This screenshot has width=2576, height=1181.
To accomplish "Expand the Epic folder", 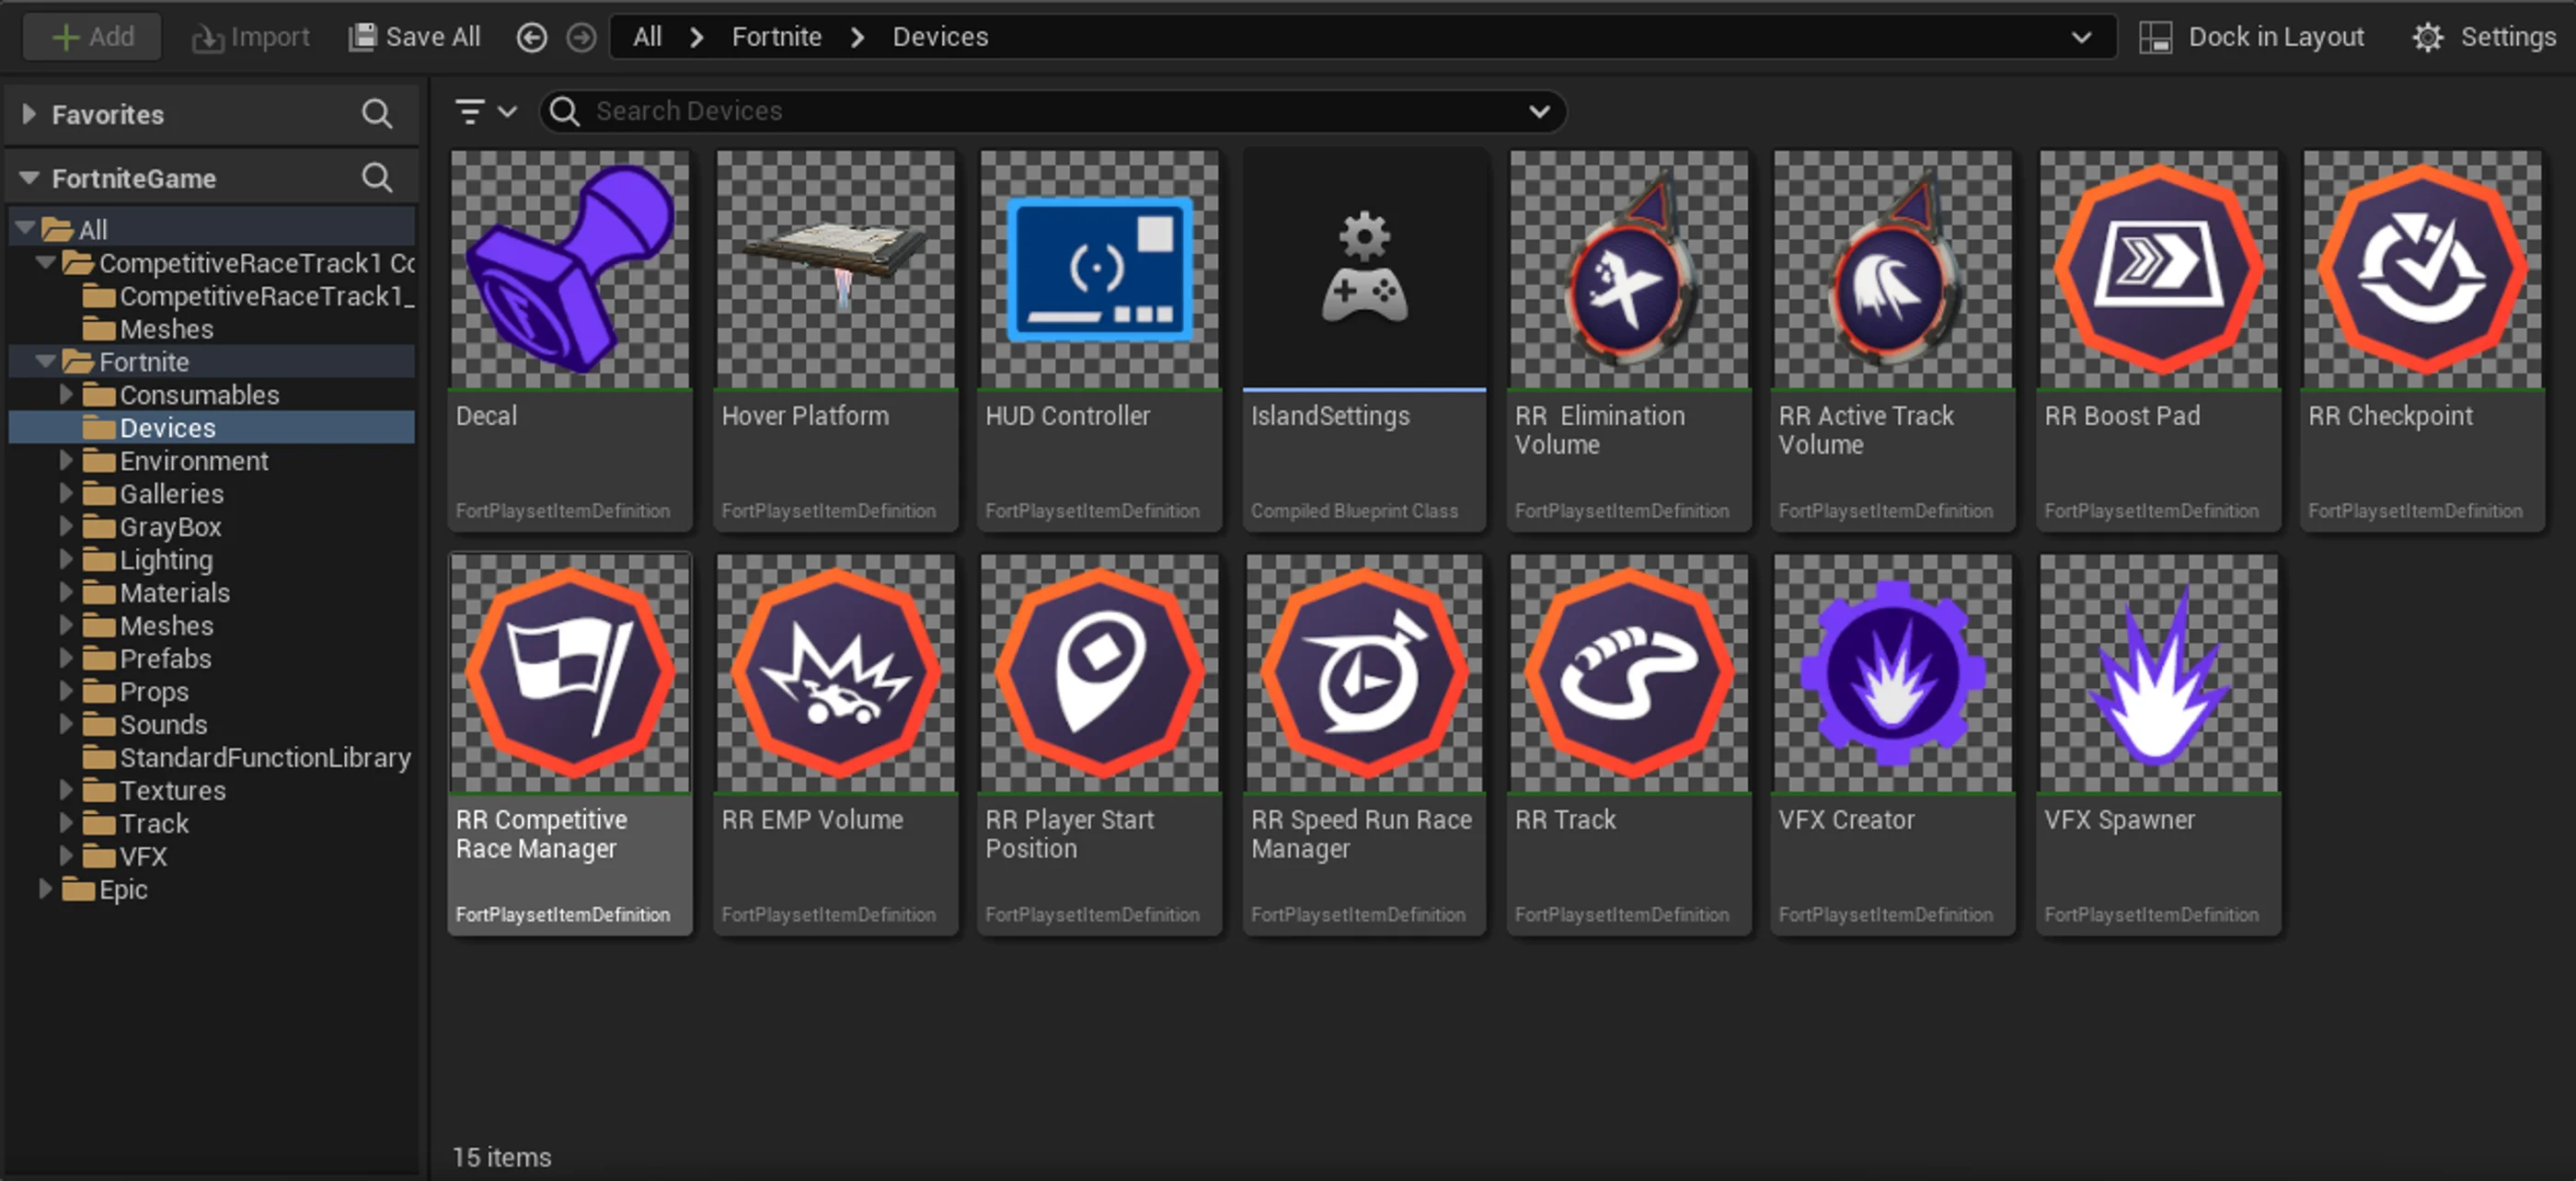I will pos(45,889).
